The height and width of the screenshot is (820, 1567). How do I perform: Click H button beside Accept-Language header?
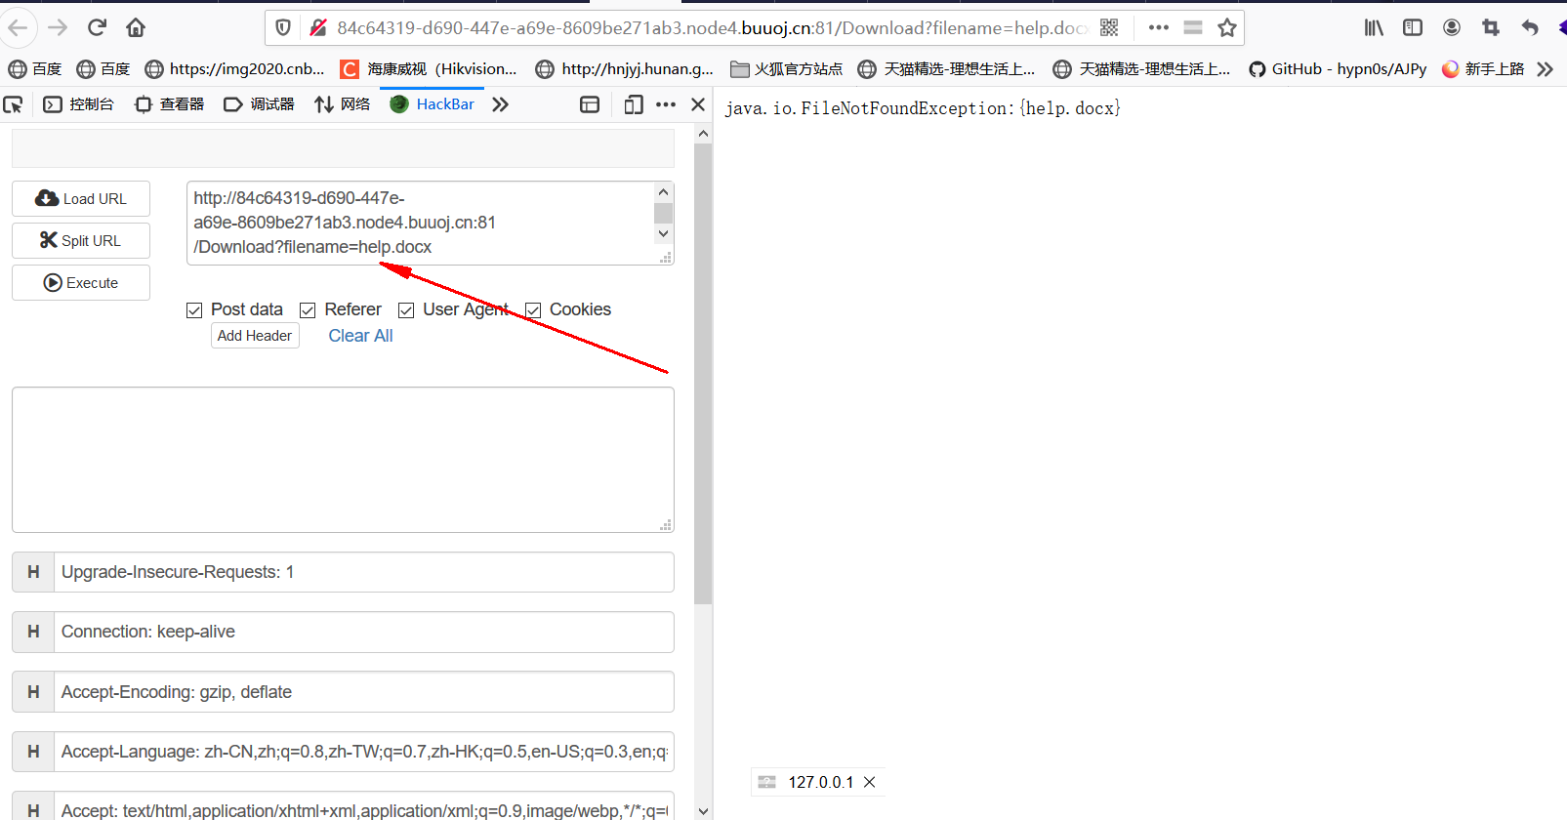click(33, 752)
